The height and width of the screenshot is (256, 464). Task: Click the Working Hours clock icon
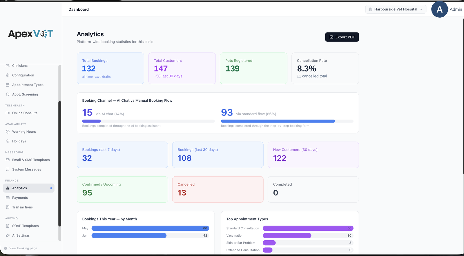8,132
